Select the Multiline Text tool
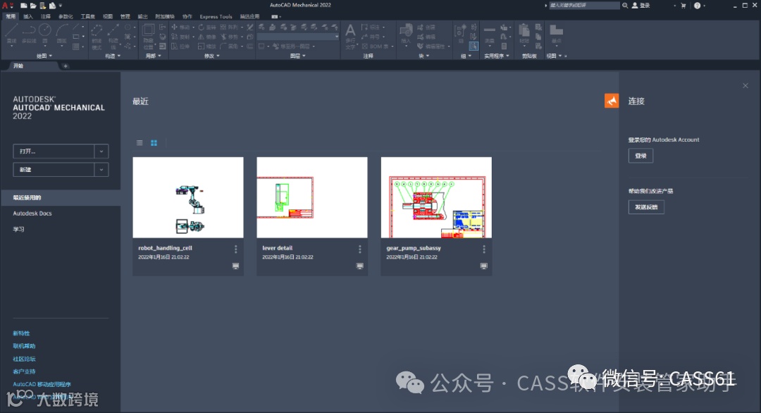The image size is (761, 413). pos(350,35)
